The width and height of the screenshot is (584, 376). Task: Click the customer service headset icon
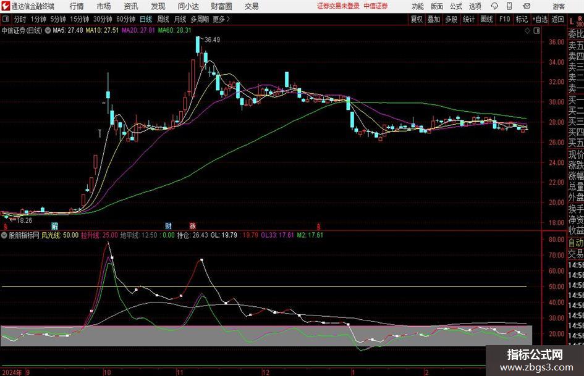click(494, 6)
